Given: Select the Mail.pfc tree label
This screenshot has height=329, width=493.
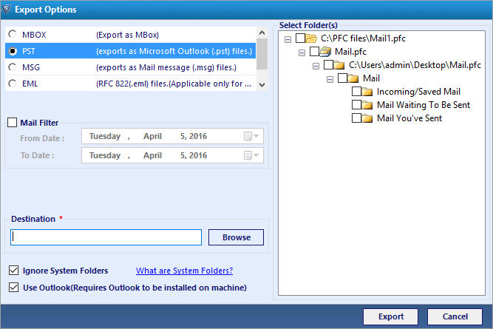Looking at the screenshot, I should (350, 52).
